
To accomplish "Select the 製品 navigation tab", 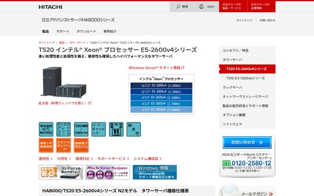I will click(x=46, y=31).
